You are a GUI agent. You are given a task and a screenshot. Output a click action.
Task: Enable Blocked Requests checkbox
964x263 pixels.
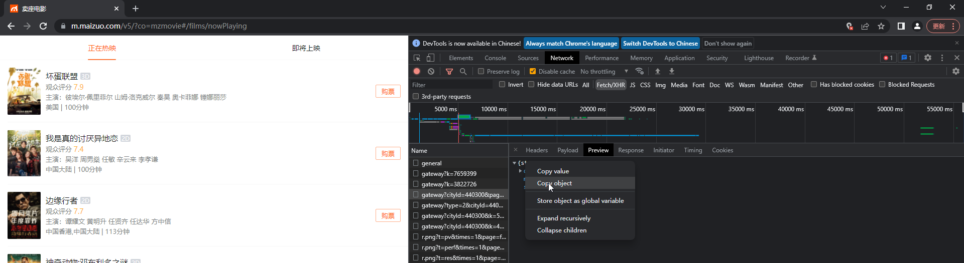pos(882,84)
